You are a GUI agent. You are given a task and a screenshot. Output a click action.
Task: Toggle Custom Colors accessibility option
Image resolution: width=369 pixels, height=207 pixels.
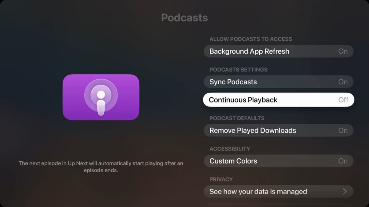coord(279,161)
